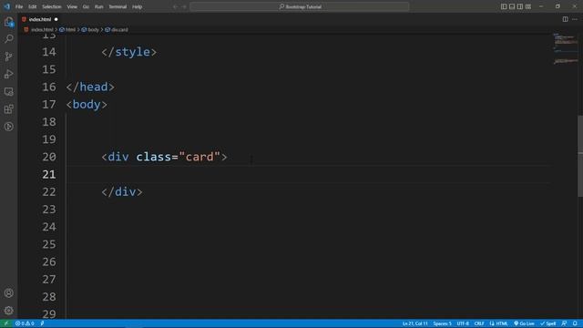Click on the <body> tag
This screenshot has height=328, width=583.
87,105
